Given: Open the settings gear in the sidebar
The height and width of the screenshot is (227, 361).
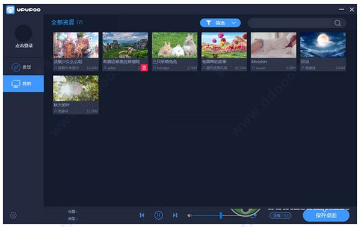Looking at the screenshot, I should pos(13,215).
